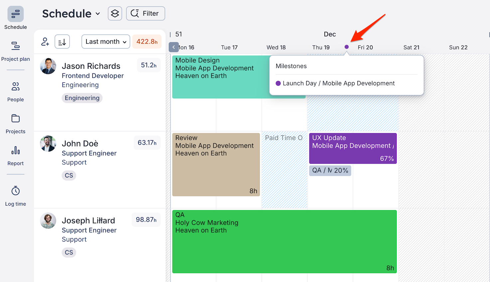The image size is (490, 282).
Task: Click the layers view icon button
Action: [115, 14]
